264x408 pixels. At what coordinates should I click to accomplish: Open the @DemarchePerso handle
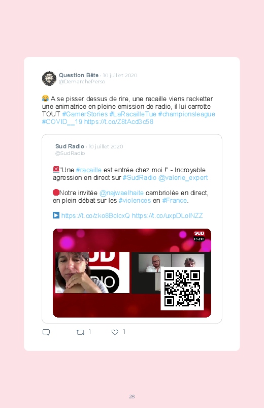point(82,82)
